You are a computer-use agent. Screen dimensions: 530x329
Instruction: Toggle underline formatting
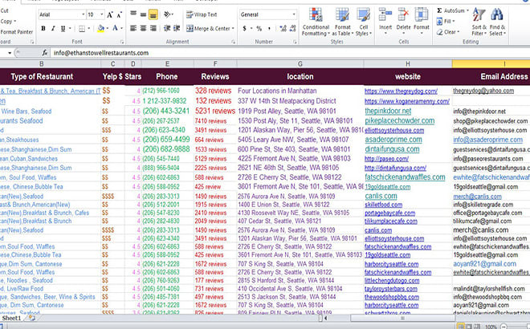63,29
